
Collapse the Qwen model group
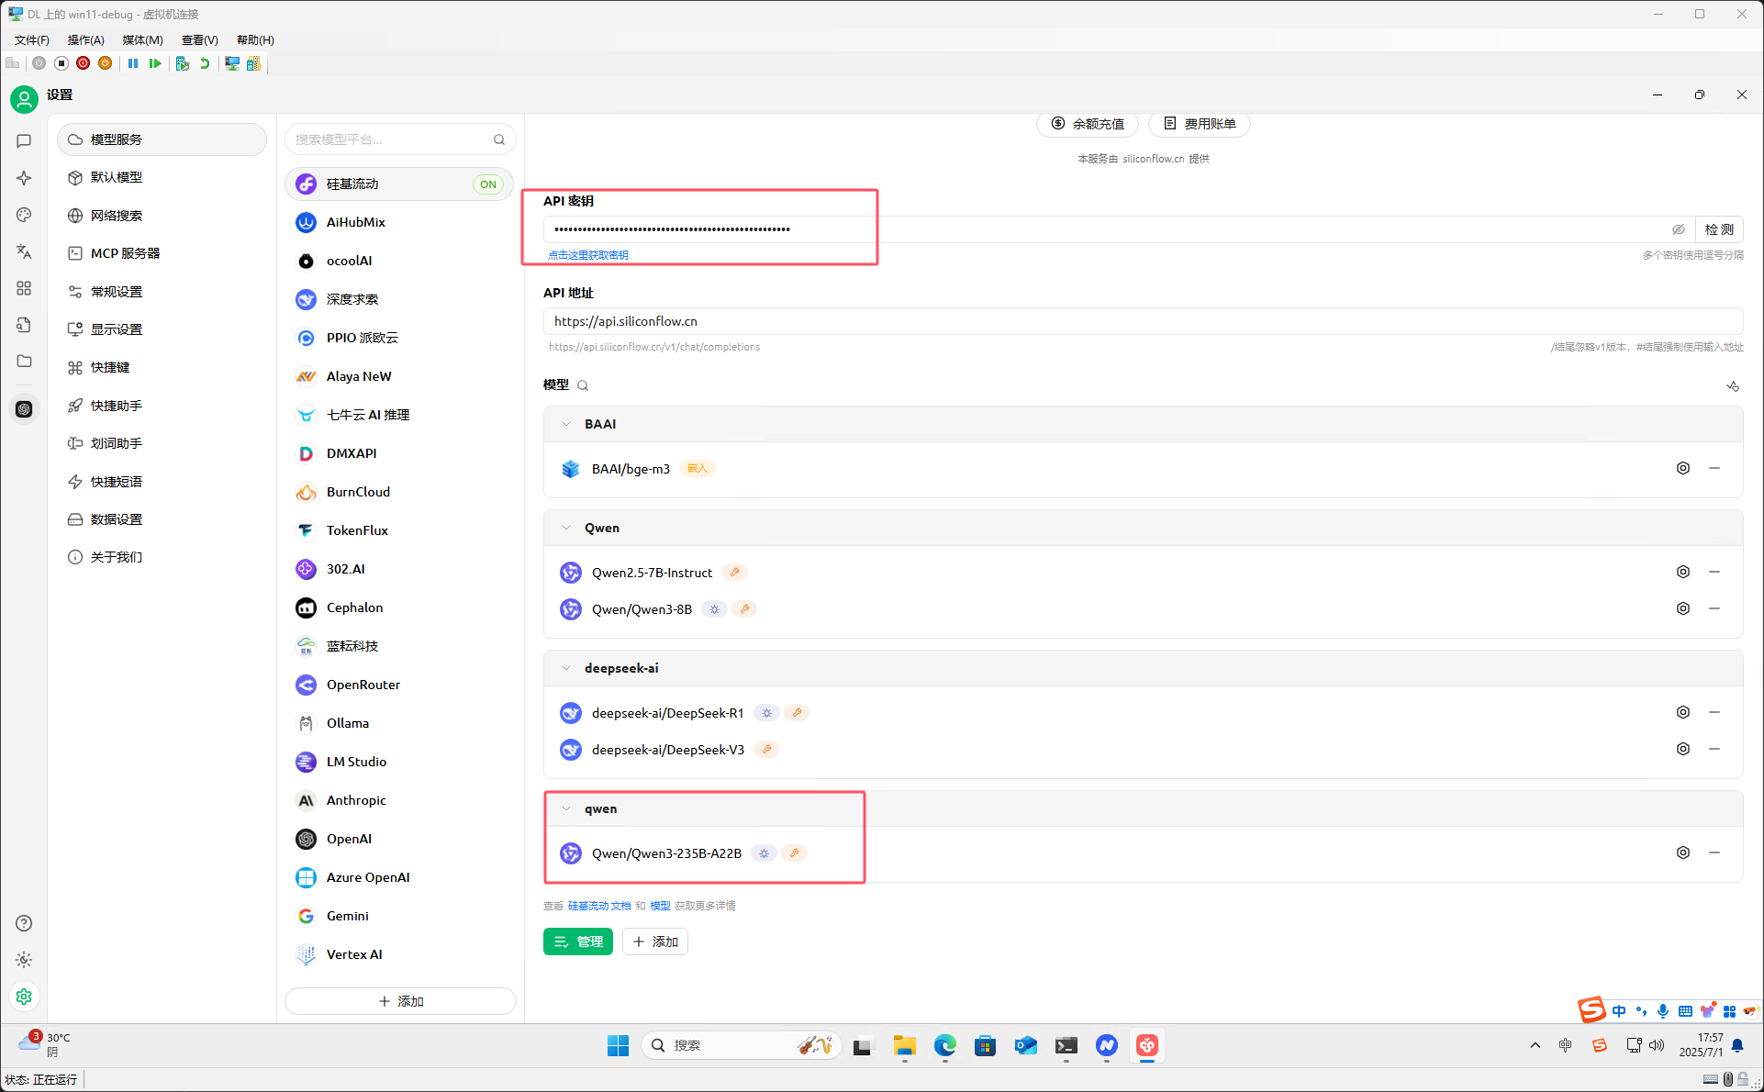point(566,528)
